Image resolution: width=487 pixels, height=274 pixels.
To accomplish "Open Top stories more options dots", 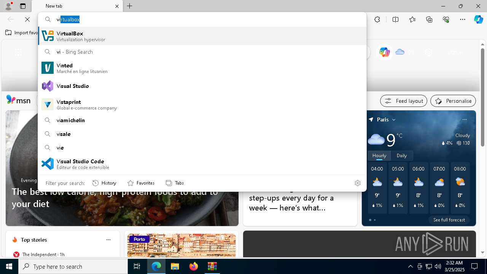I will [x=108, y=240].
